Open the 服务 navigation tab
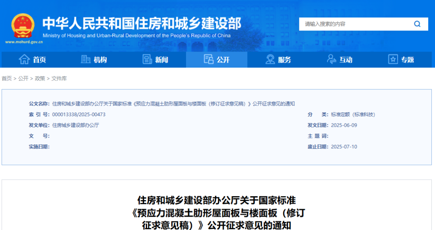 pos(278,60)
